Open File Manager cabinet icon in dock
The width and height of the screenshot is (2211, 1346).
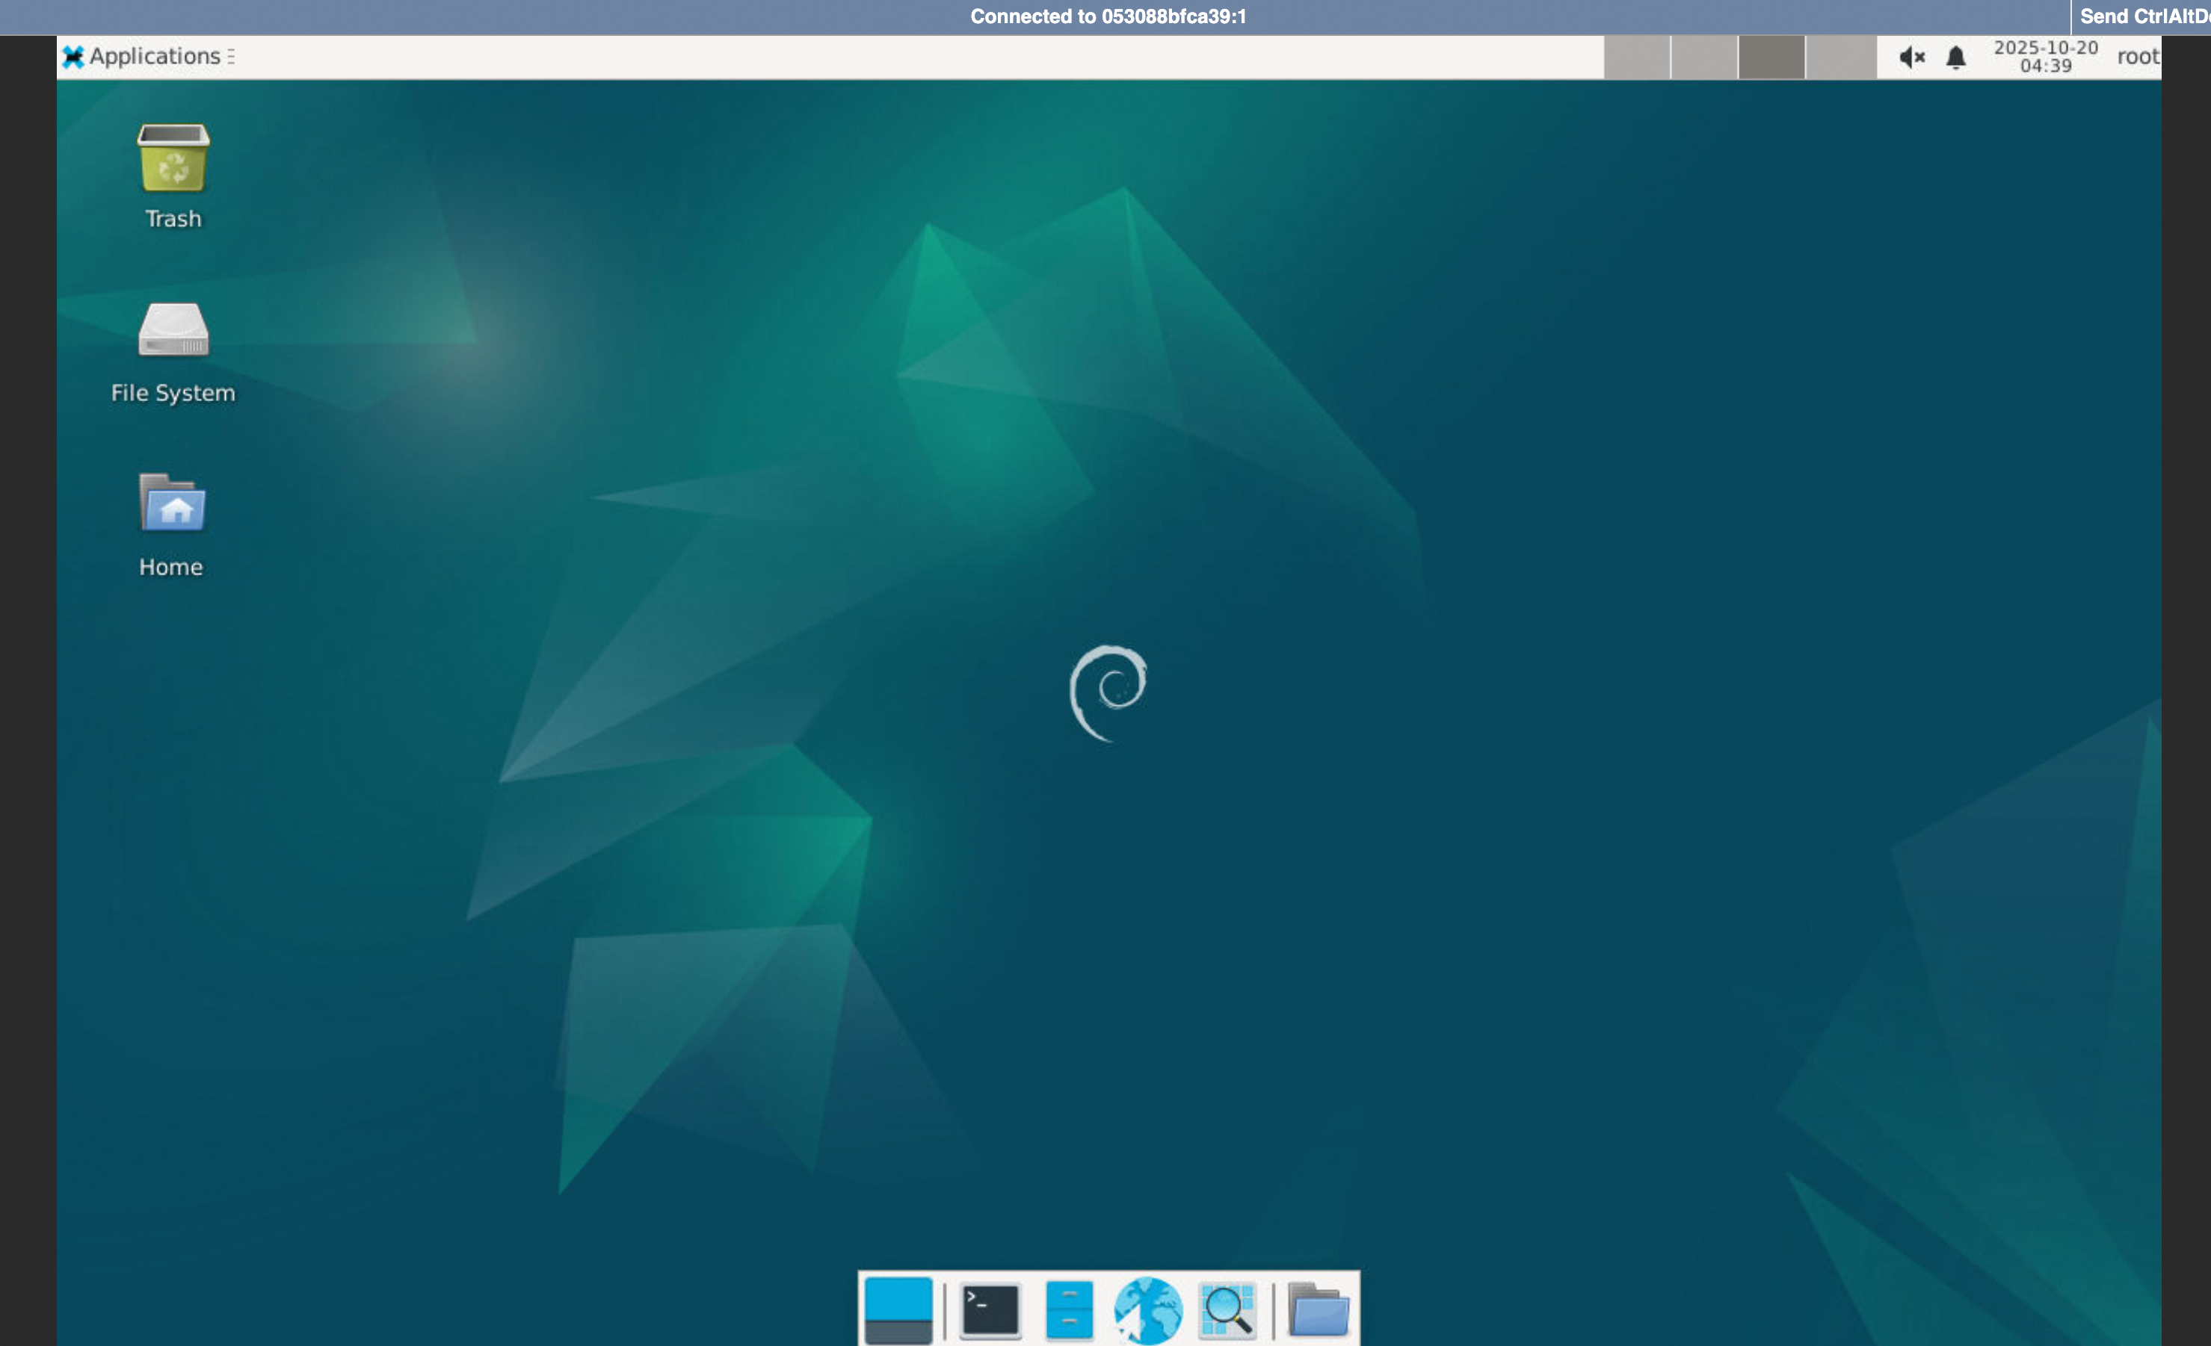(x=1069, y=1310)
